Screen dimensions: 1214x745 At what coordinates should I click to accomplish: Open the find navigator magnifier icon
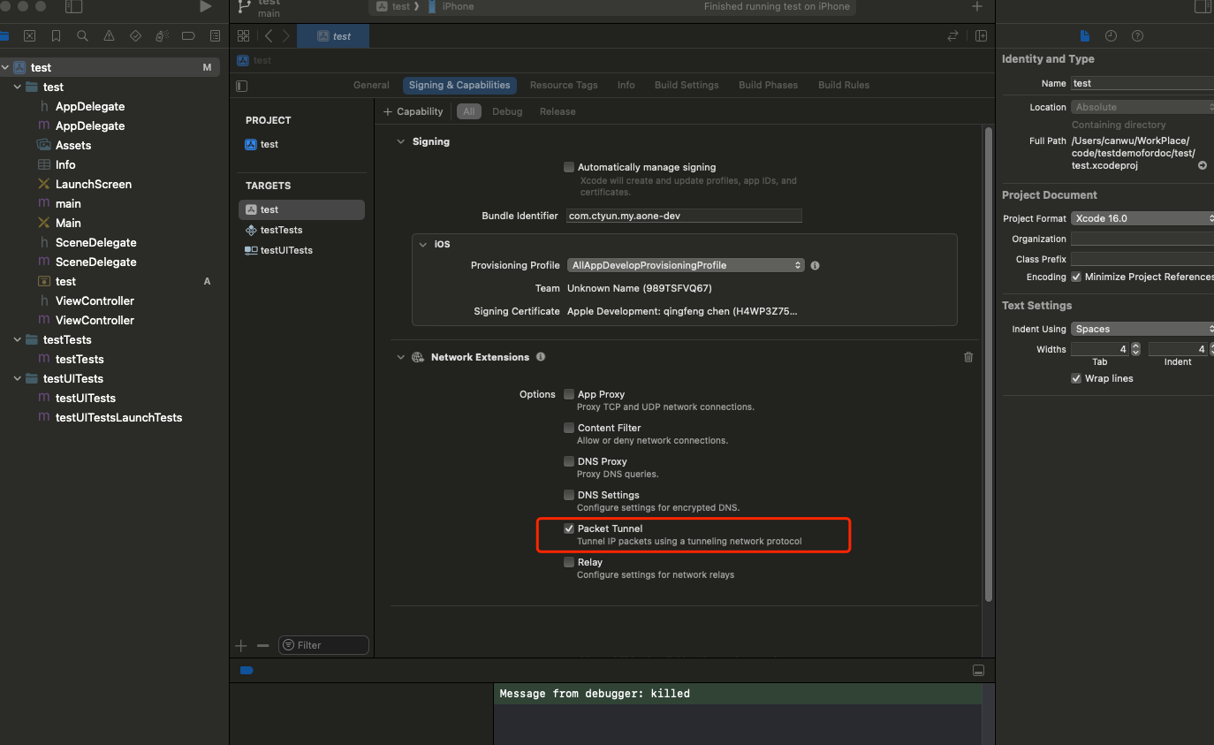[x=82, y=36]
